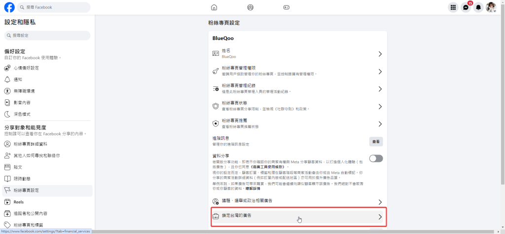Open 鎖定台灣的廣告 row chevron
This screenshot has height=234, width=505.
(380, 217)
